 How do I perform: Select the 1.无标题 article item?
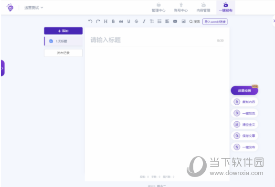(x=63, y=41)
